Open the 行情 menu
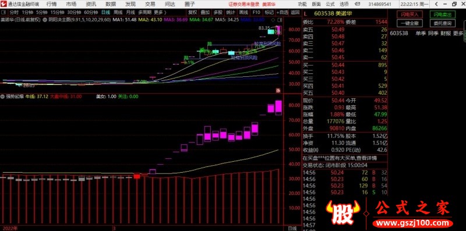Viewport: 466px width, 231px height. 51,4
